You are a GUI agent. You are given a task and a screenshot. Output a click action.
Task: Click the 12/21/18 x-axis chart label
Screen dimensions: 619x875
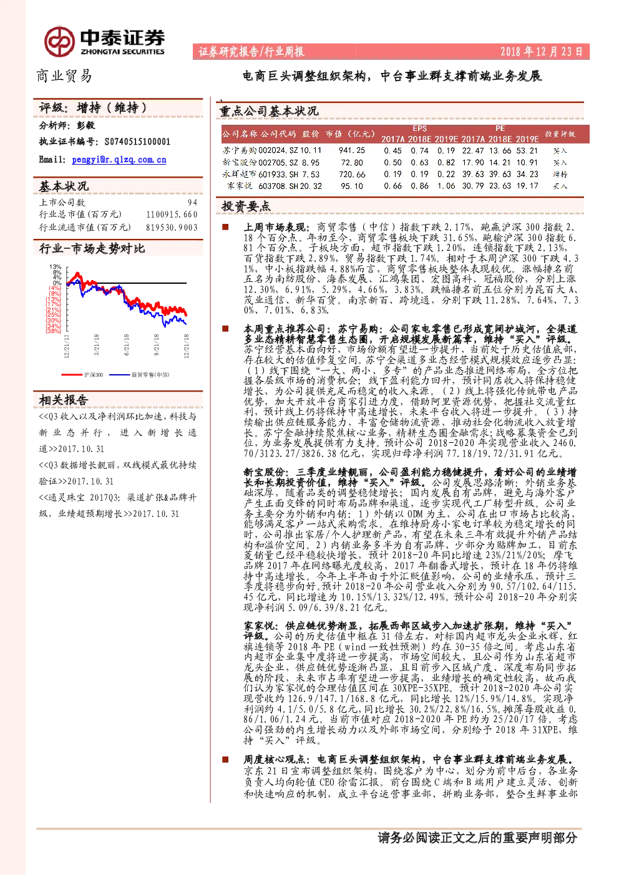tap(187, 347)
